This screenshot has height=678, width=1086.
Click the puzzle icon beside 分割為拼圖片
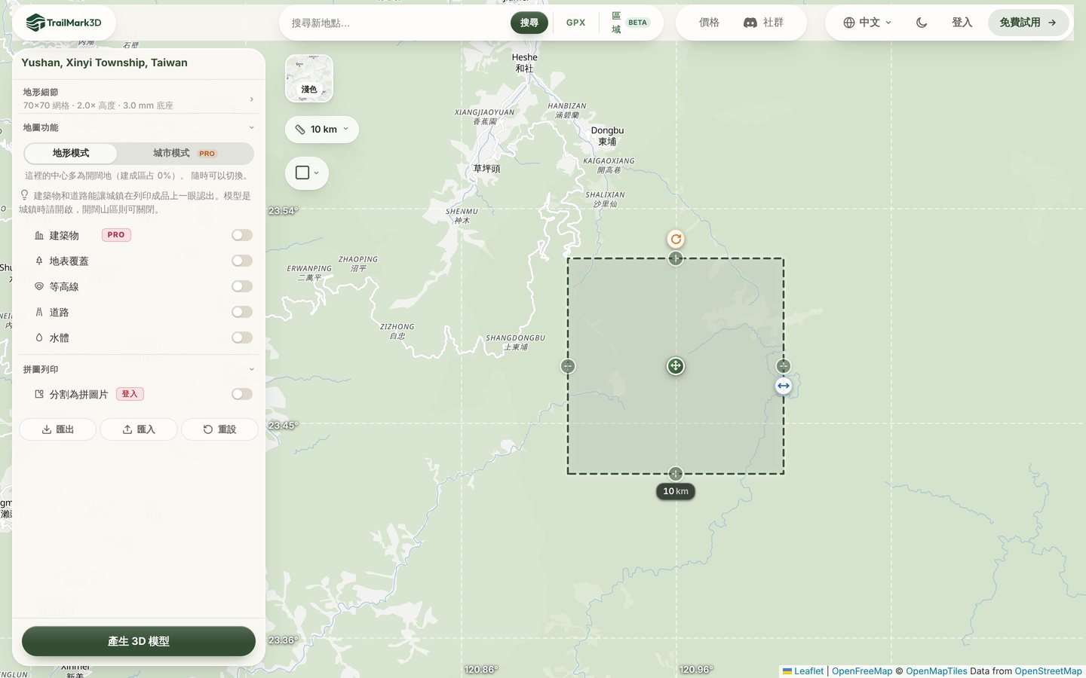[x=39, y=394]
